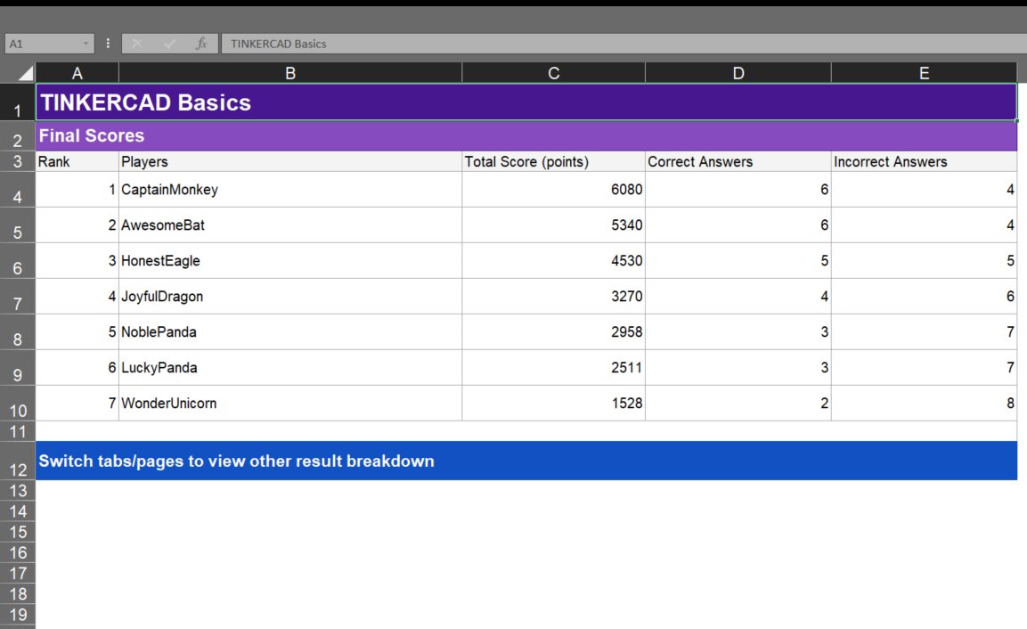Image resolution: width=1027 pixels, height=629 pixels.
Task: Click HonestEagle's correct answers value 5
Action: [738, 261]
